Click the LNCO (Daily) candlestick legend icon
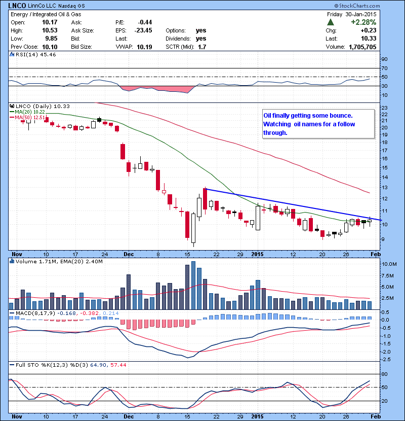 12,107
